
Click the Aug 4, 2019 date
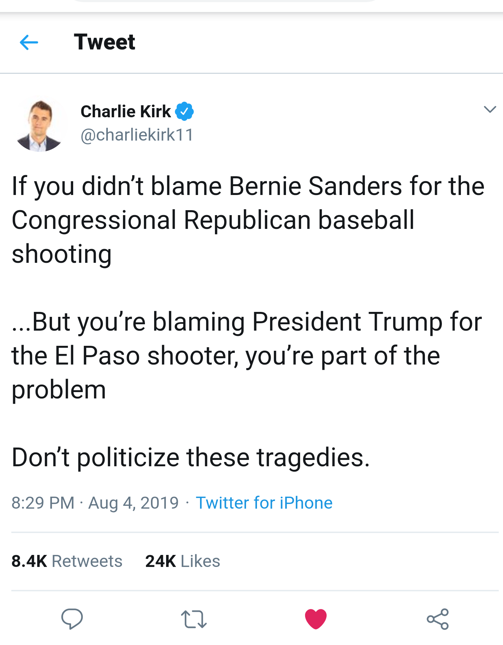133,503
